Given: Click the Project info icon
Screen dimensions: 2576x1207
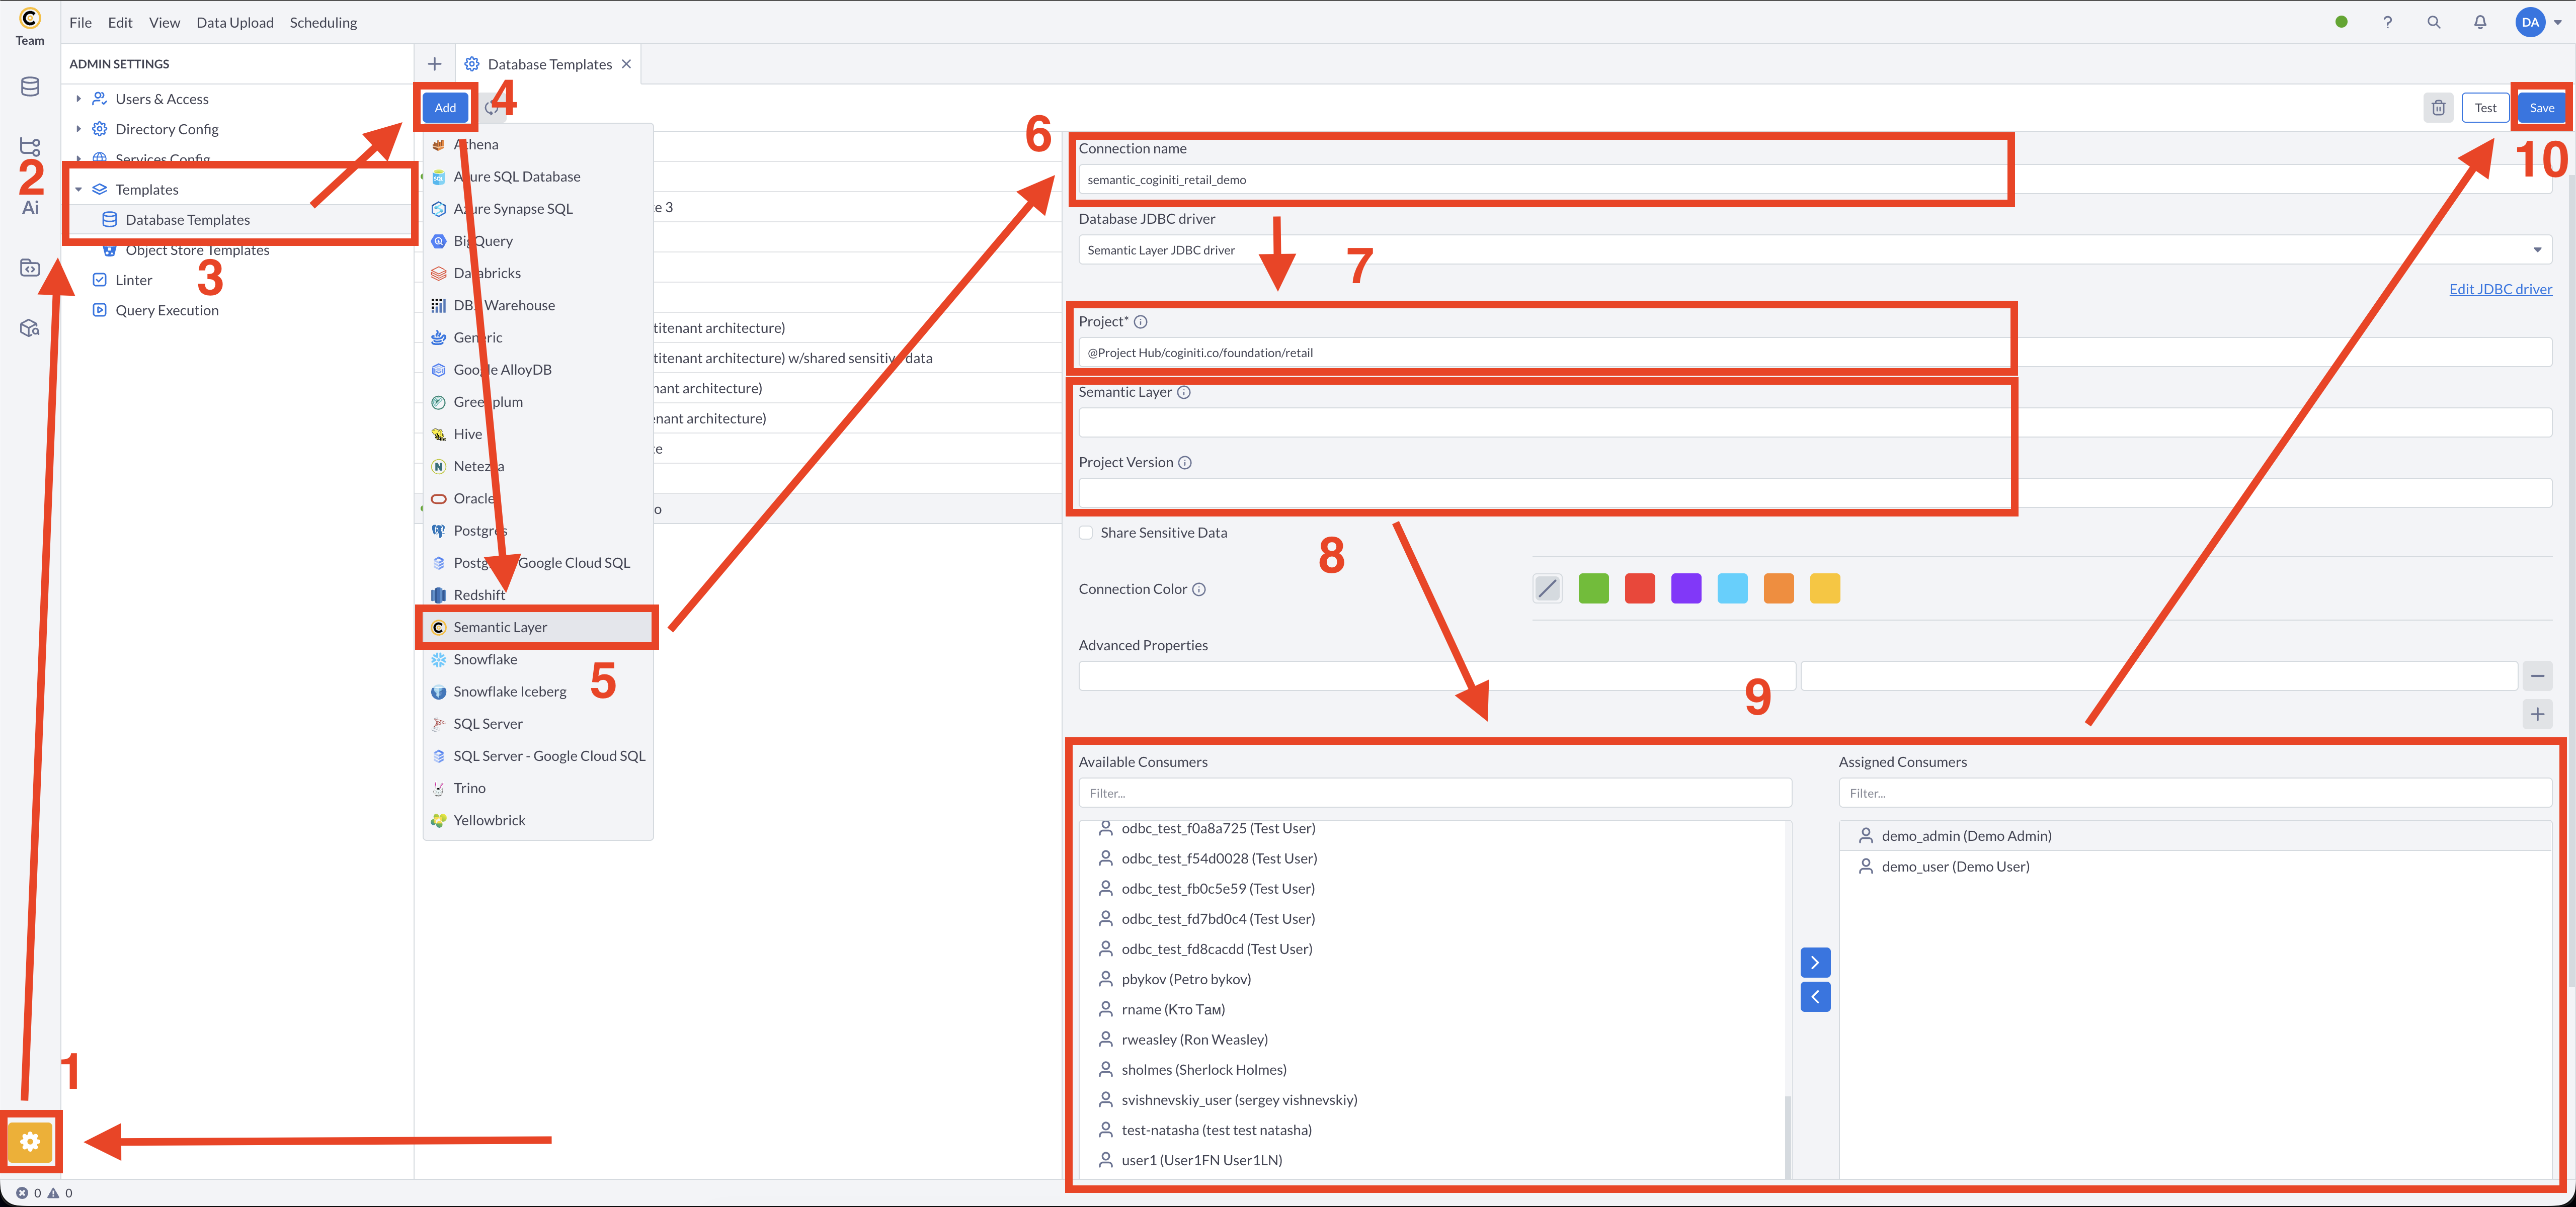Looking at the screenshot, I should pyautogui.click(x=1140, y=322).
